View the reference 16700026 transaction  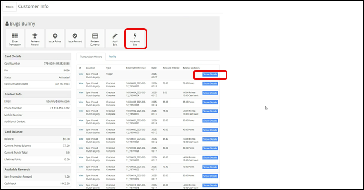[81, 148]
